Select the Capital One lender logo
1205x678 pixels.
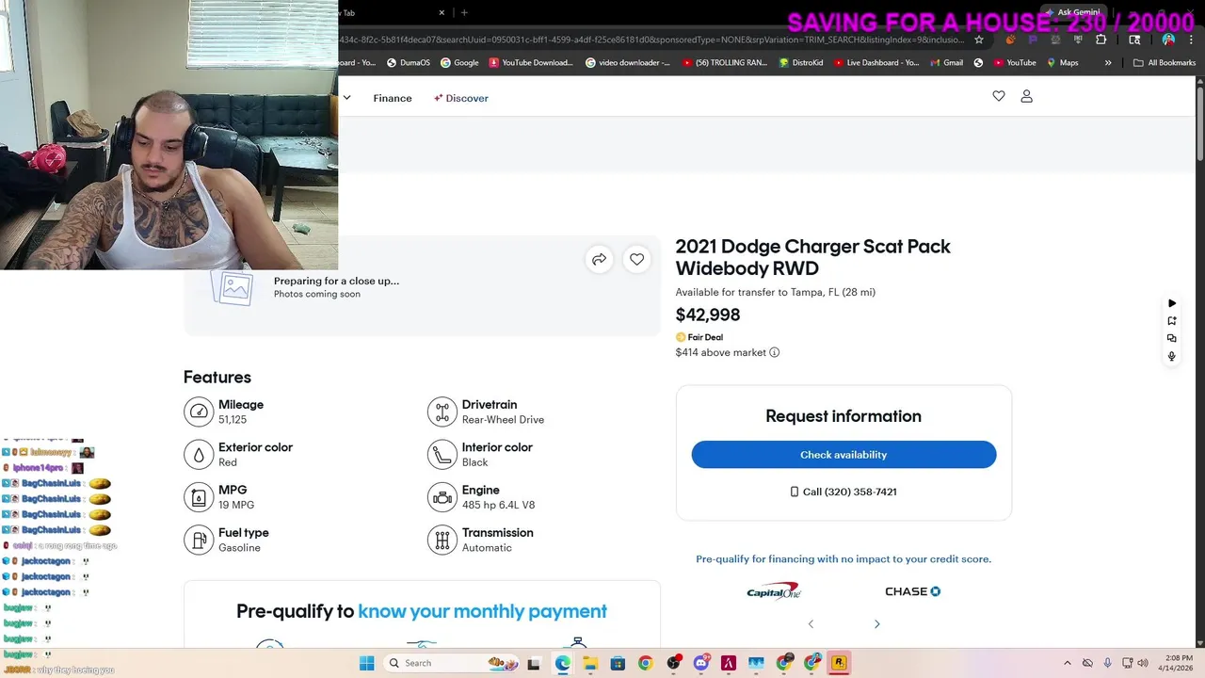(x=774, y=591)
